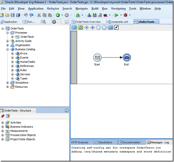The image size is (174, 162).
Task: Click the gray Forward navigation arrow
Action: point(67,15)
